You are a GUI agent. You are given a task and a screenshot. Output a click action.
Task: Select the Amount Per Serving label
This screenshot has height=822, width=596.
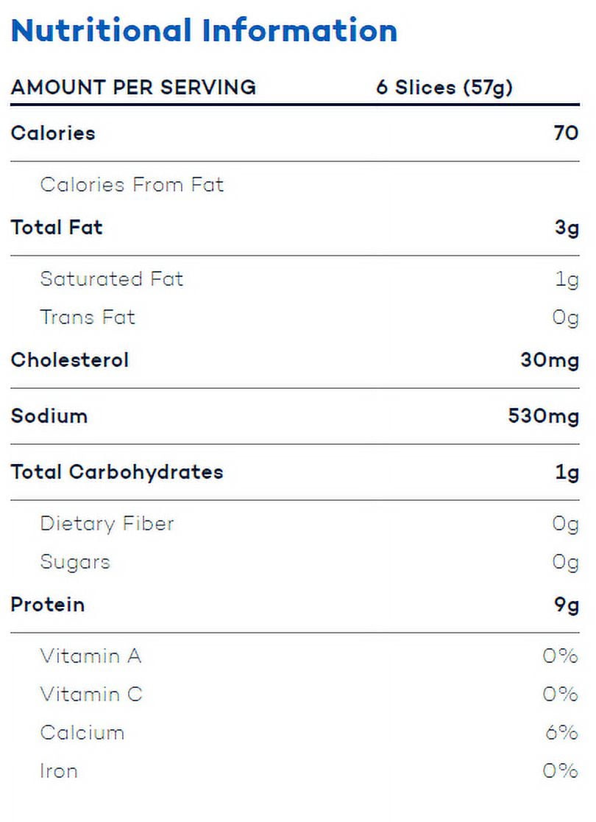(x=134, y=87)
